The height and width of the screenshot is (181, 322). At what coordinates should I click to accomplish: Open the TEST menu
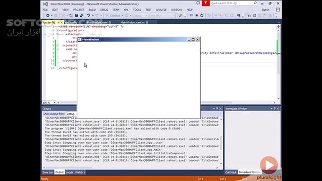[x=149, y=9]
